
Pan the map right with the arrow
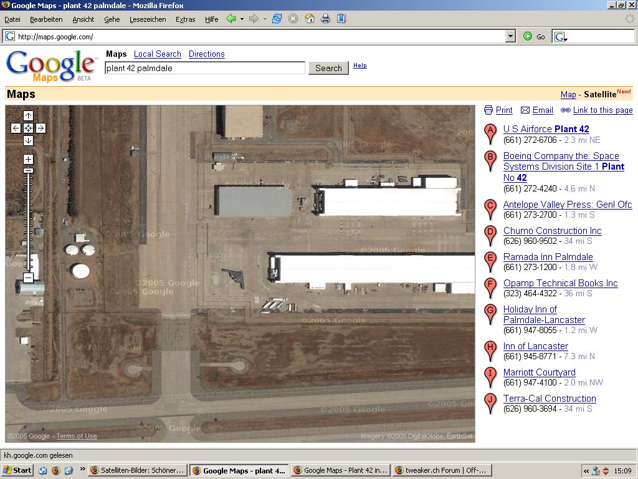coord(40,128)
